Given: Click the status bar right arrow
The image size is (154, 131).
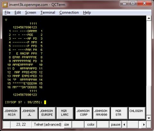Looking at the screenshot, I should coord(144,125).
